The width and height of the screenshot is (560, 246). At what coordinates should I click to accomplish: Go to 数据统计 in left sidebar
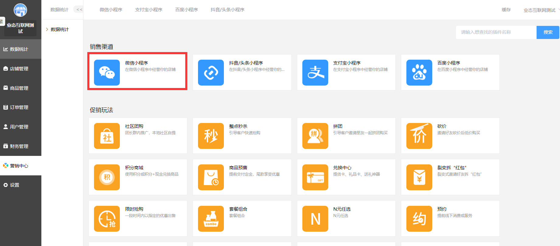tap(21, 49)
